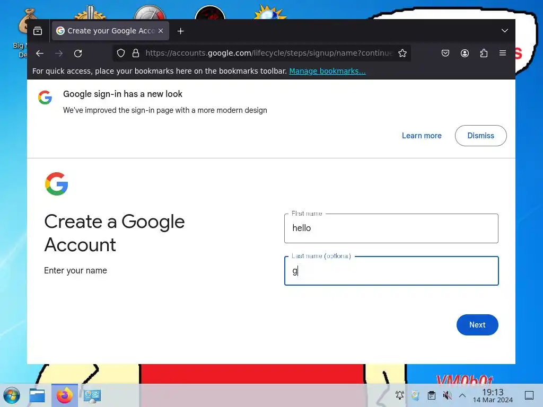
Task: Open the system settings taskbar icon
Action: click(x=92, y=395)
